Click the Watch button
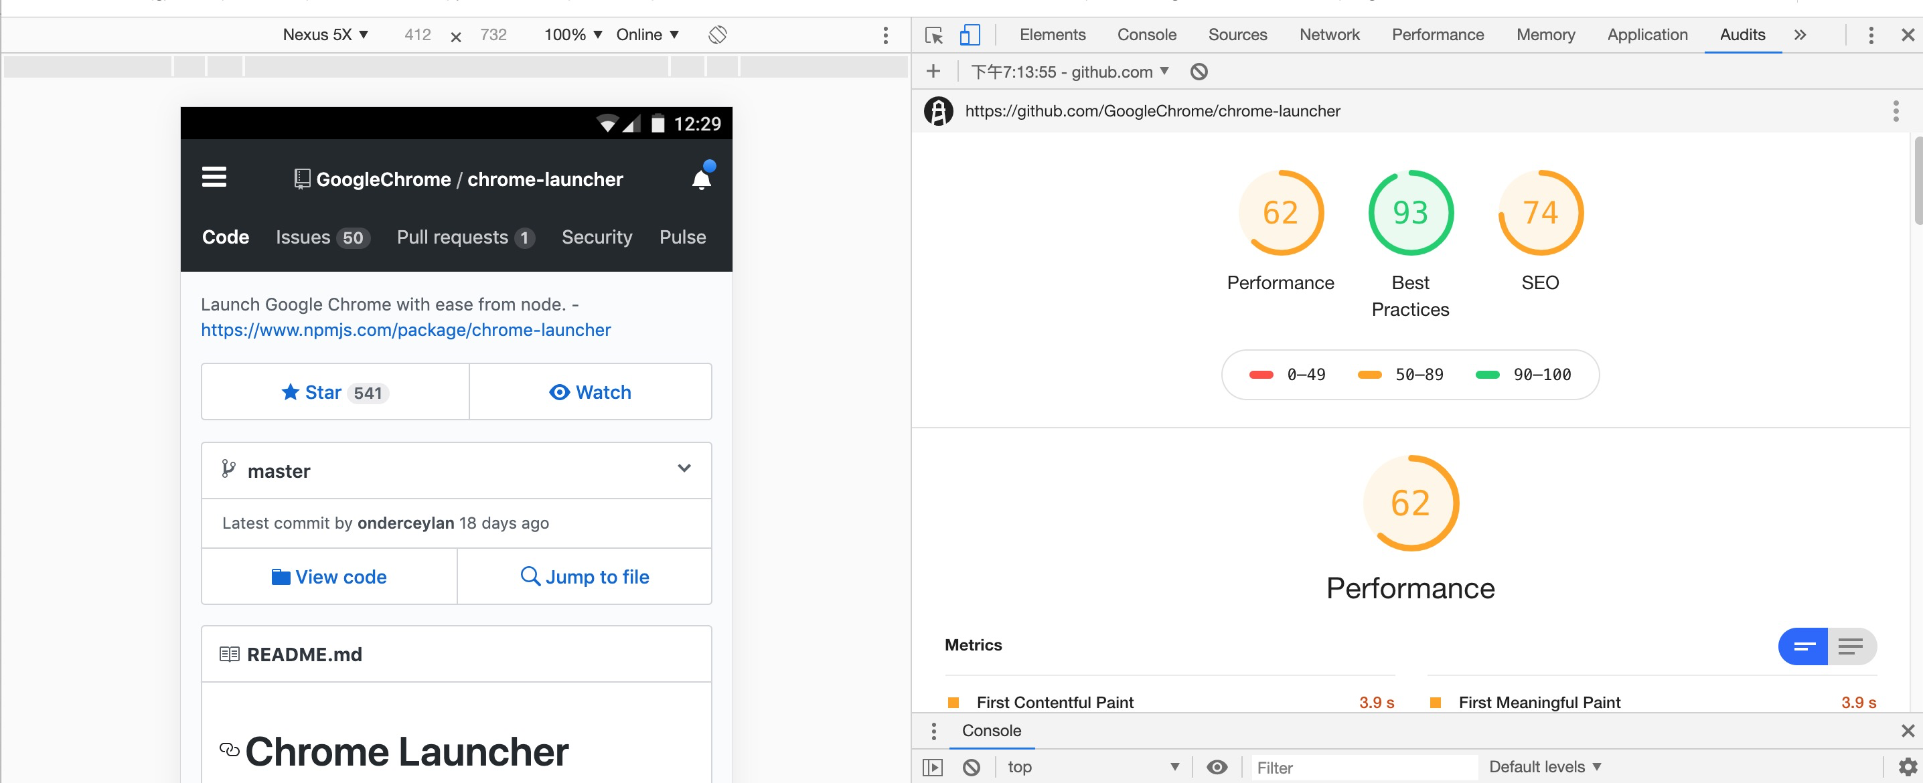 pyautogui.click(x=590, y=392)
